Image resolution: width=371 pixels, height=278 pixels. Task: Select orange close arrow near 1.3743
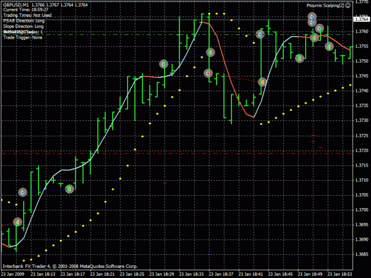point(262,82)
